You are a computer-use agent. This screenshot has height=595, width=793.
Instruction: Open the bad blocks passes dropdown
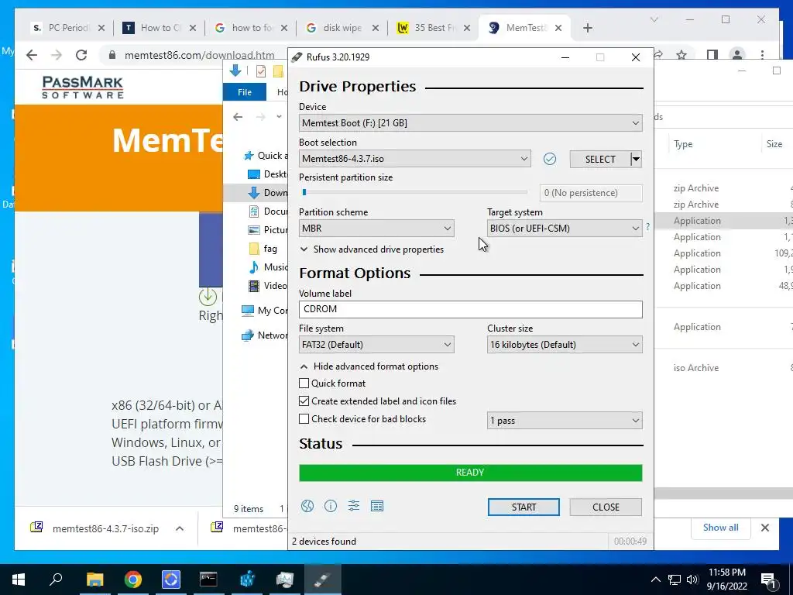(x=565, y=421)
